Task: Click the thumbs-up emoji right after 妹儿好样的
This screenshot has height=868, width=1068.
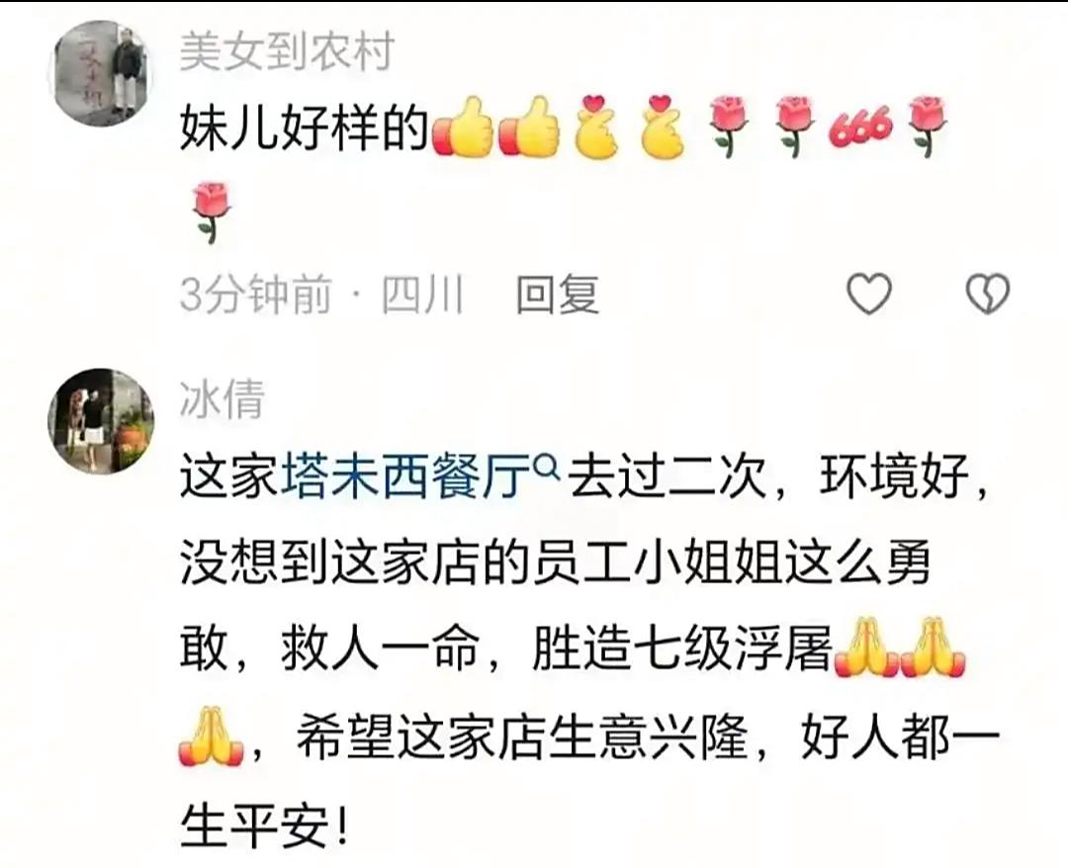Action: pyautogui.click(x=463, y=128)
